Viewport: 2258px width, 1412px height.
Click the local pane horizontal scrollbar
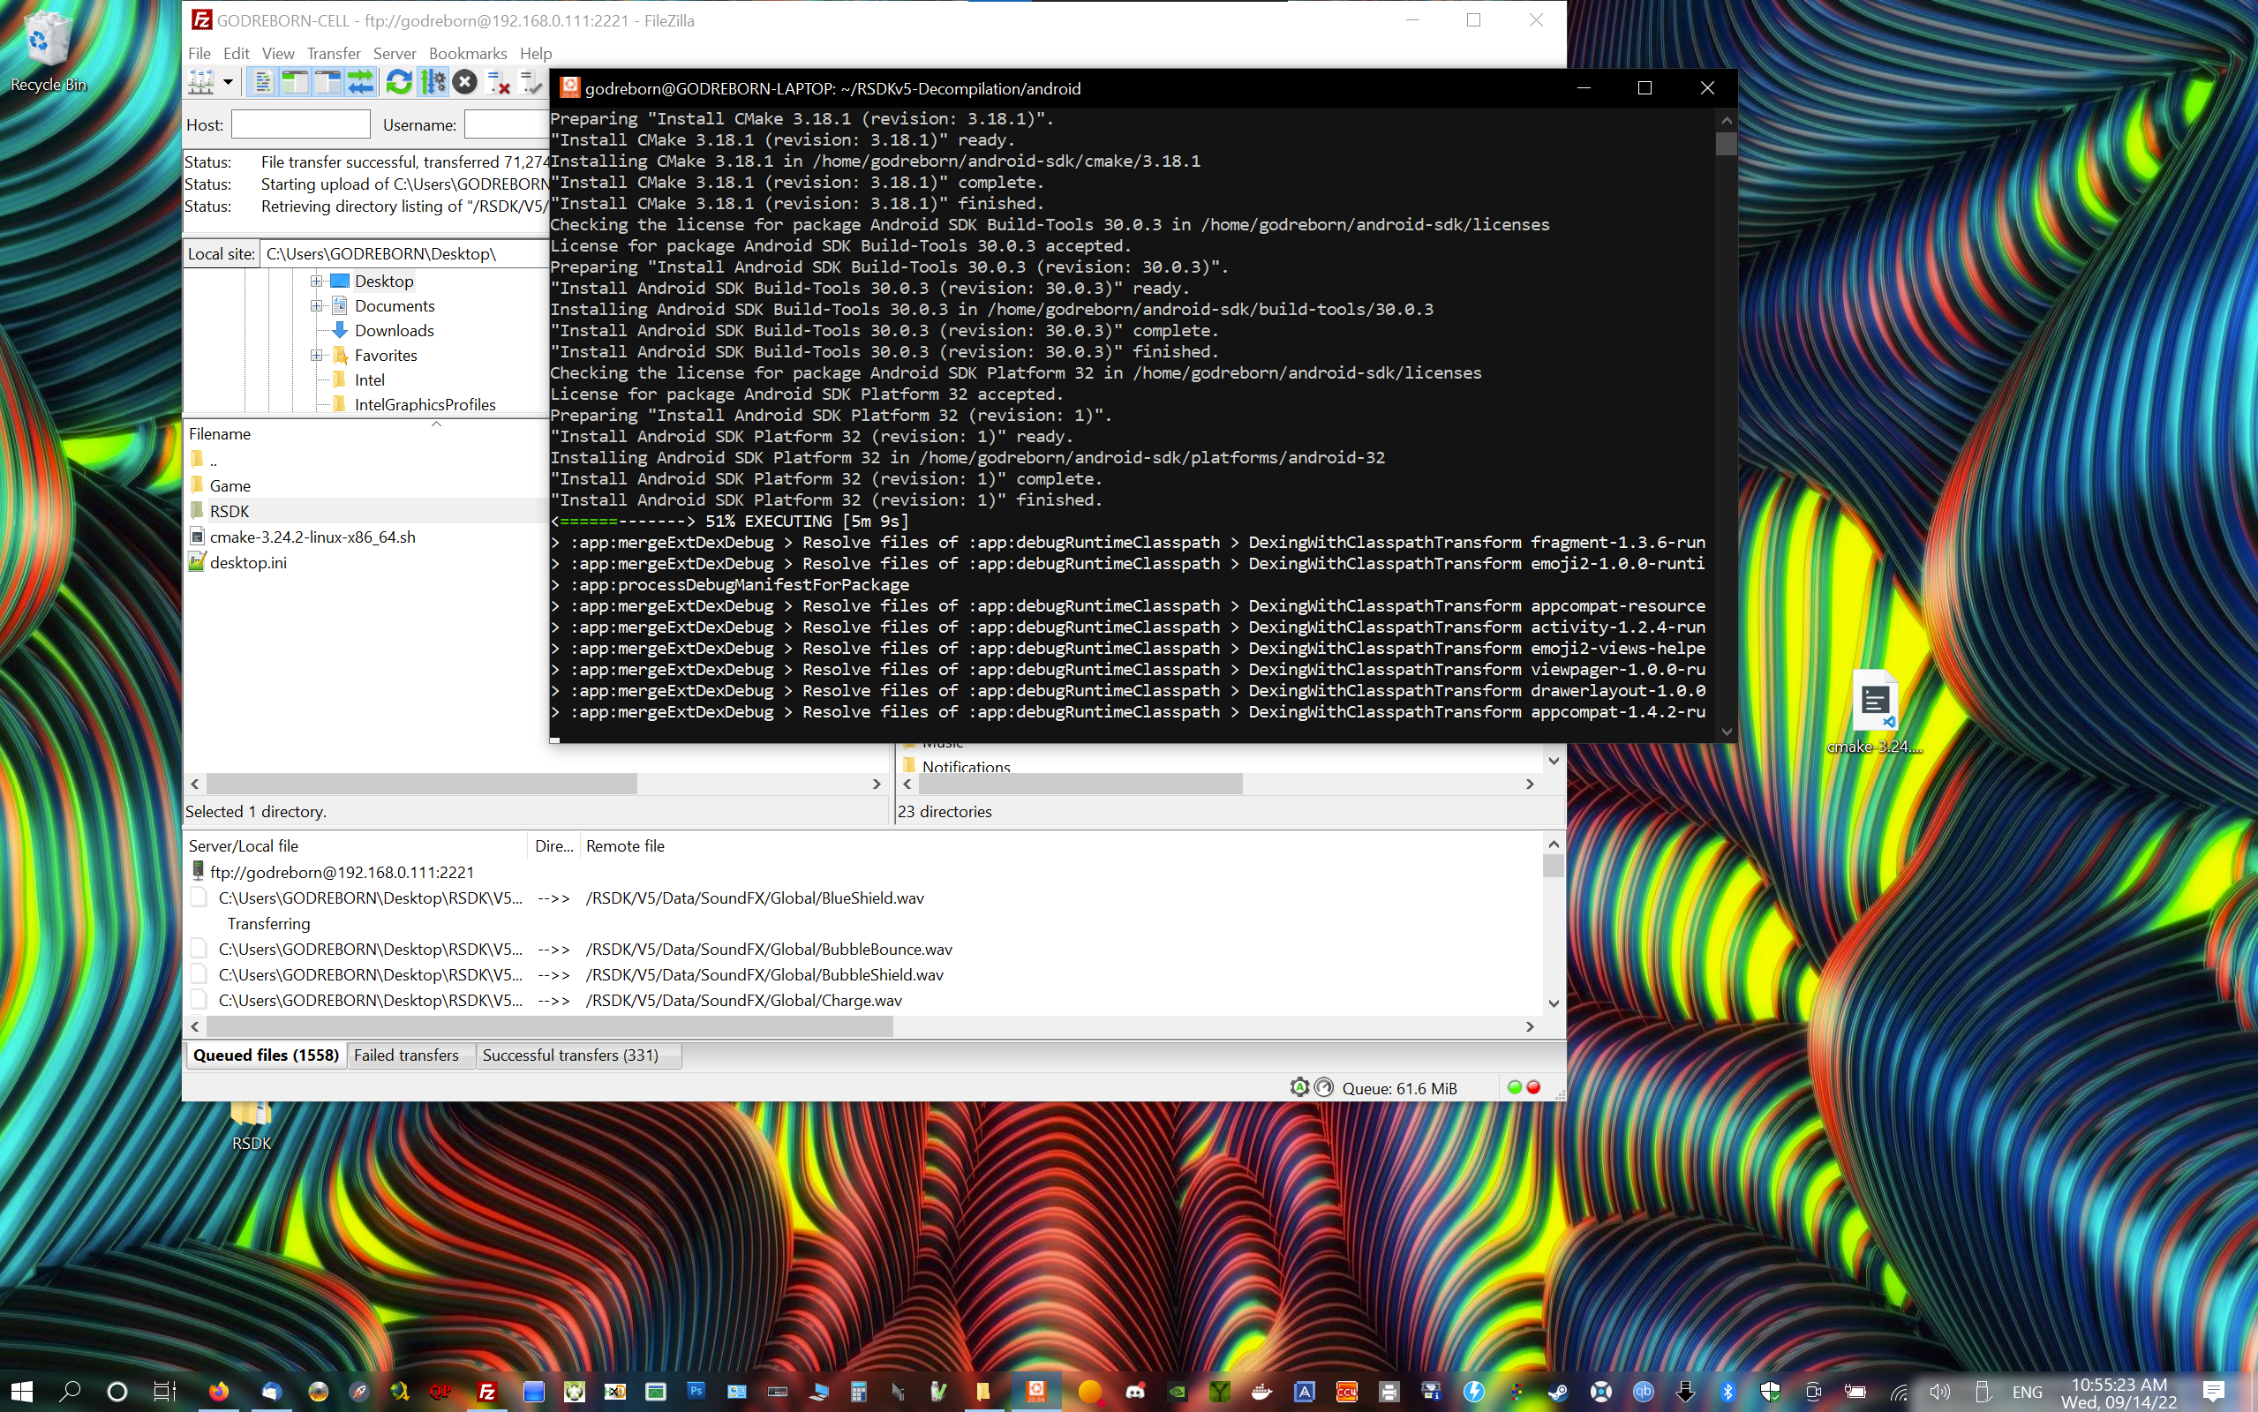(422, 784)
